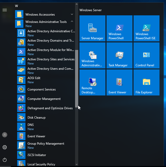
Task: Select the DNS text entry
Action: pyautogui.click(x=31, y=125)
